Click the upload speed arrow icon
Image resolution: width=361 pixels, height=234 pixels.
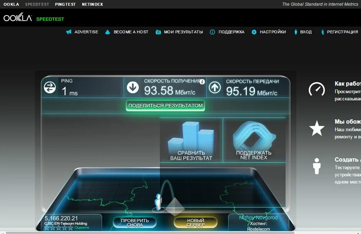coord(214,87)
